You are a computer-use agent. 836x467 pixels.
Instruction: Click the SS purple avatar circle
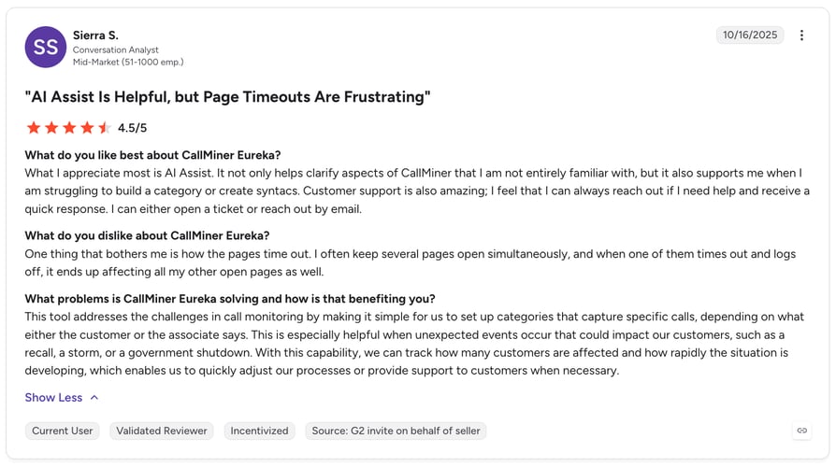click(45, 47)
